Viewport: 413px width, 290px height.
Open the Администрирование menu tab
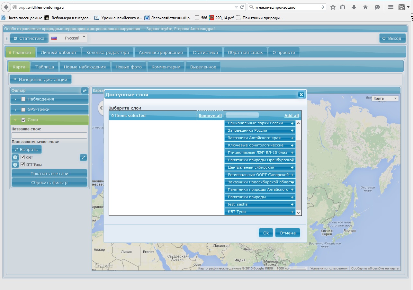tap(161, 52)
